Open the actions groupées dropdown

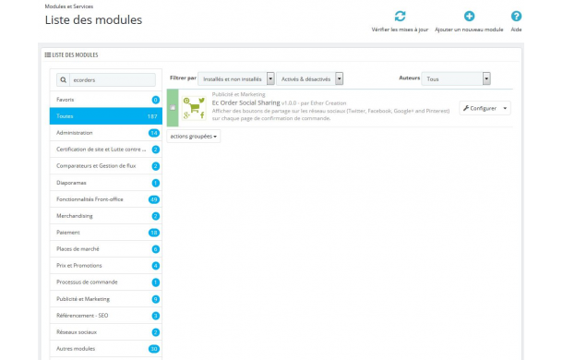click(x=194, y=137)
